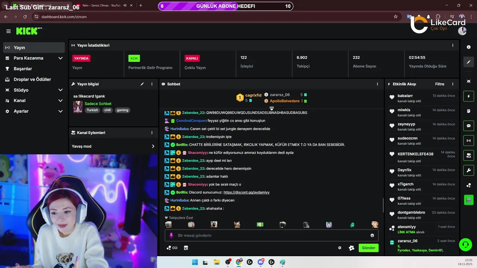Open Yavaş mod channel action
477x268 pixels.
[113, 146]
